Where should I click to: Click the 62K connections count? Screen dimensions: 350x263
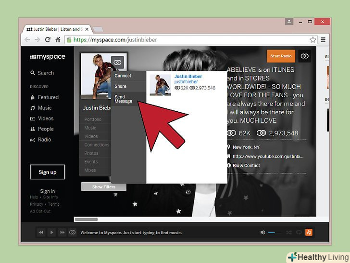238,133
